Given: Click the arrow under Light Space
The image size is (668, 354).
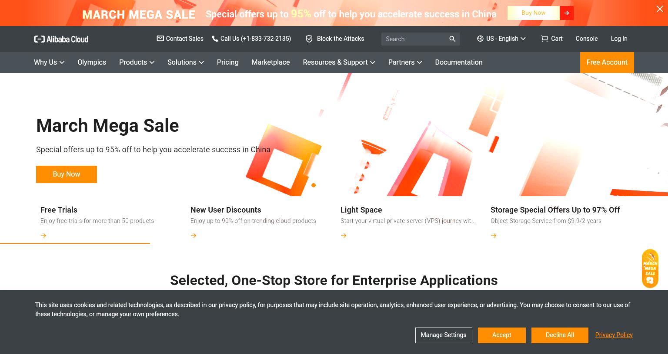Looking at the screenshot, I should point(344,236).
